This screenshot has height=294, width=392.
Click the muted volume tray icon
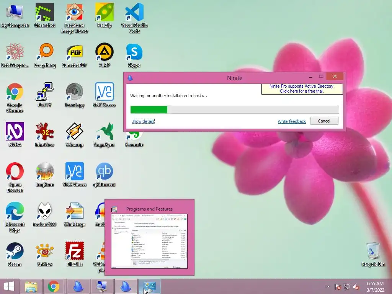[356, 287]
